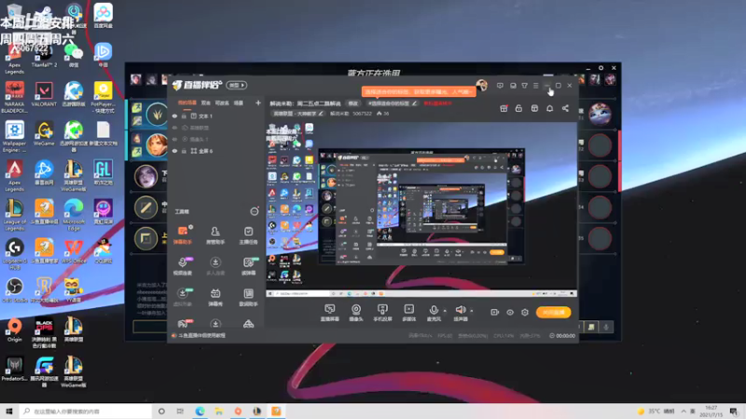
Task: Open the 视频连麦 microphone tool
Action: pyautogui.click(x=183, y=265)
